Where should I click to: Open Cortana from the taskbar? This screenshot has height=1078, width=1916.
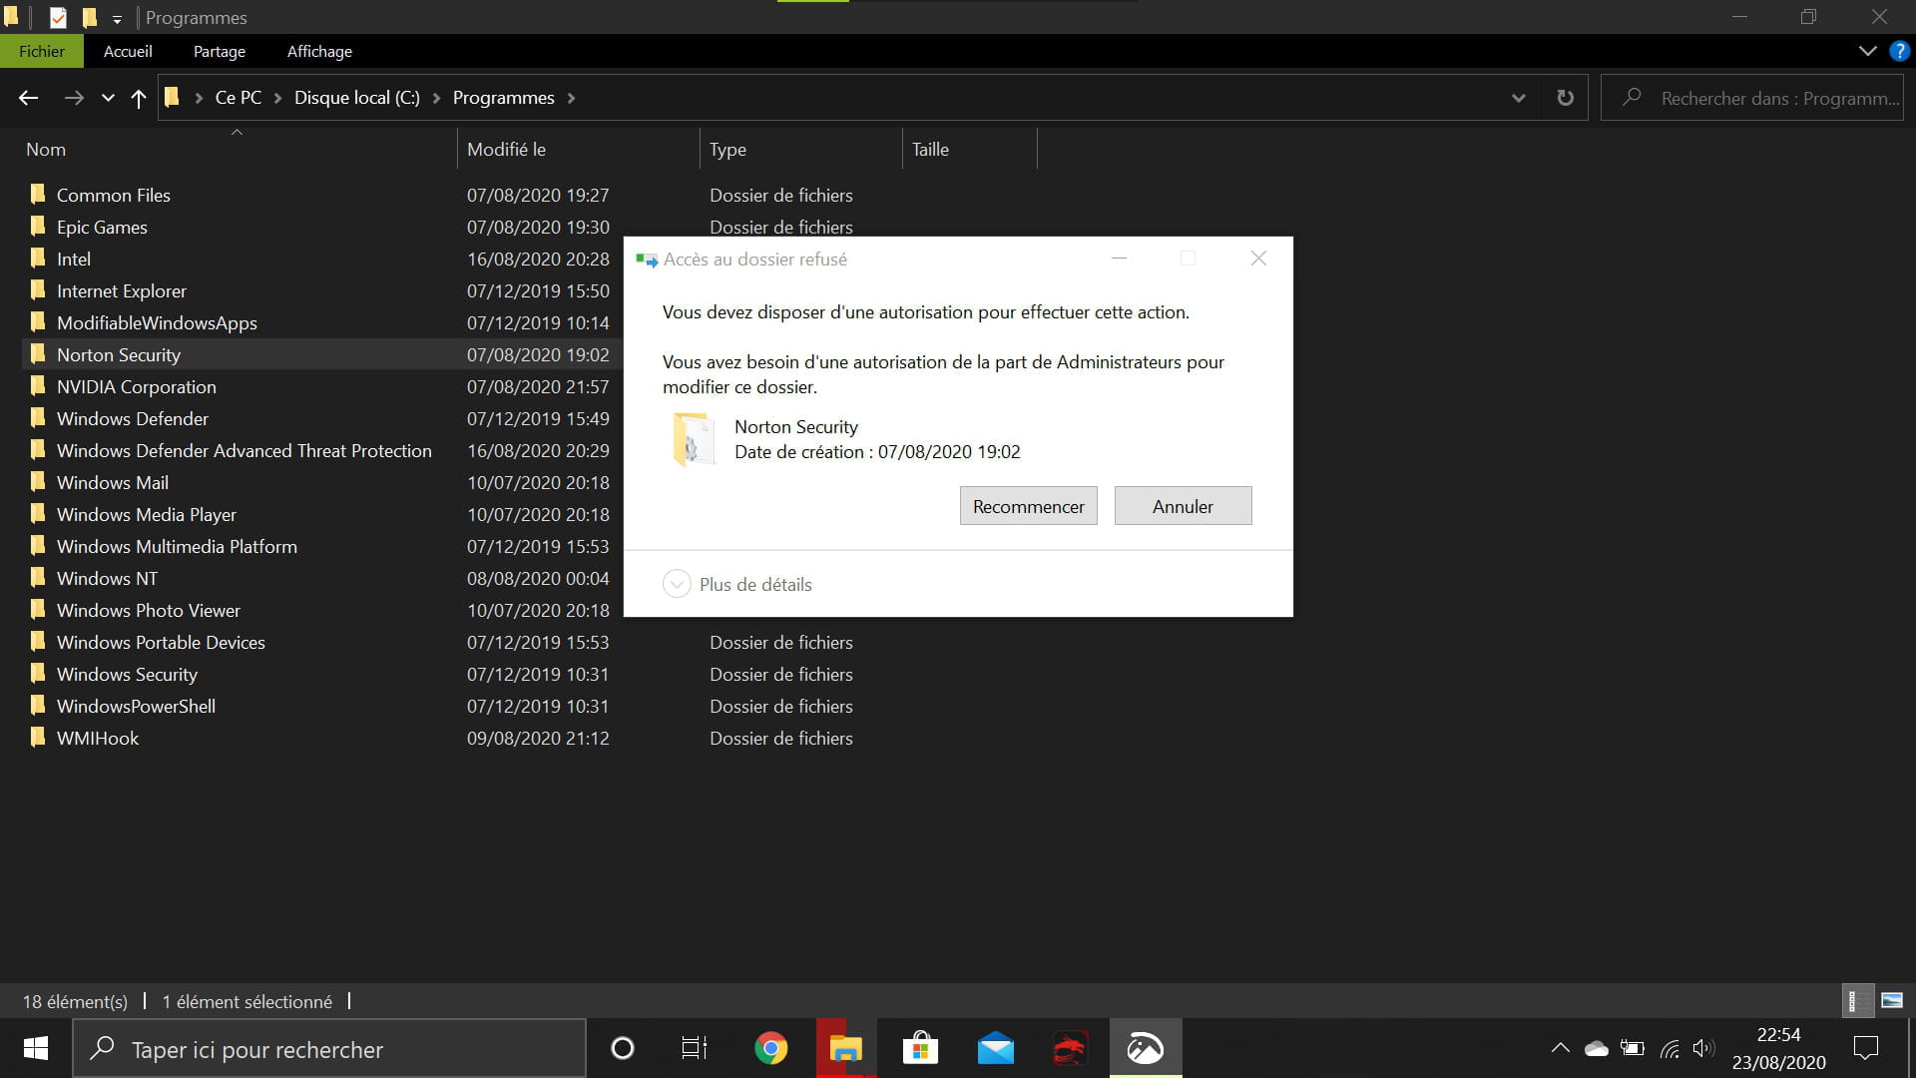(622, 1048)
